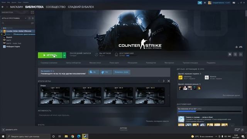Viewport: 247px width, 139px height.
Task: Click the playtime clock icon
Action: (96, 54)
